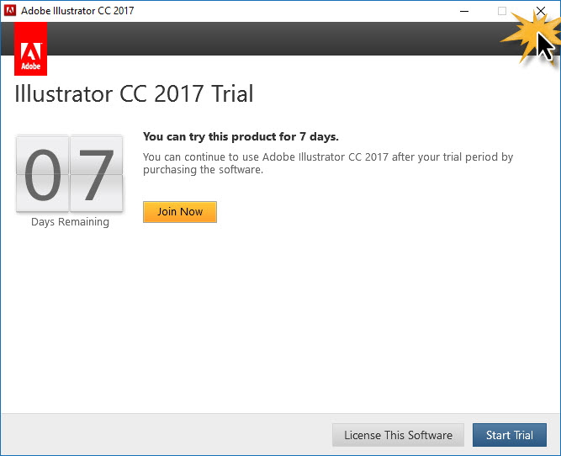Click "You can try this product" bold text

coord(241,137)
